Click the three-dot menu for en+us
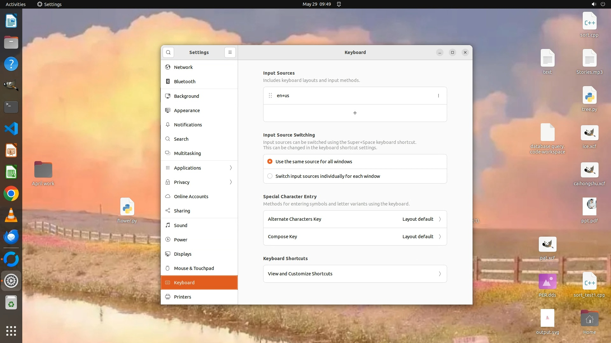 pyautogui.click(x=438, y=96)
